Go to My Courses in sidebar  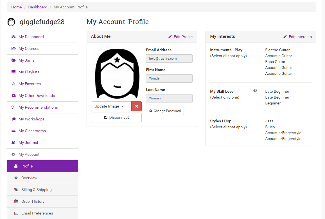coord(42,49)
